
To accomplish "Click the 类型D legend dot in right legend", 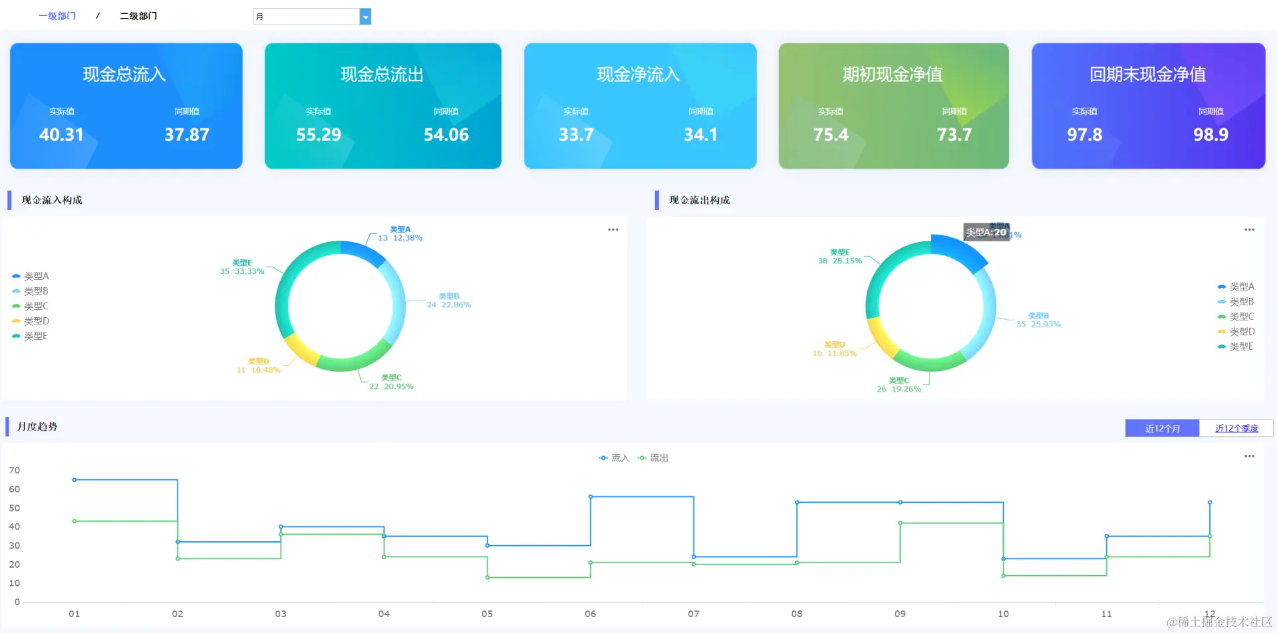I will pyautogui.click(x=1223, y=331).
